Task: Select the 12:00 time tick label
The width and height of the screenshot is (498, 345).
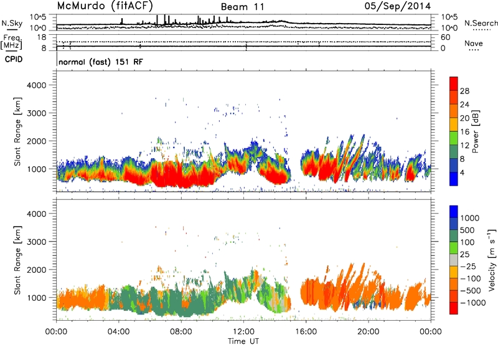Action: coord(243,332)
